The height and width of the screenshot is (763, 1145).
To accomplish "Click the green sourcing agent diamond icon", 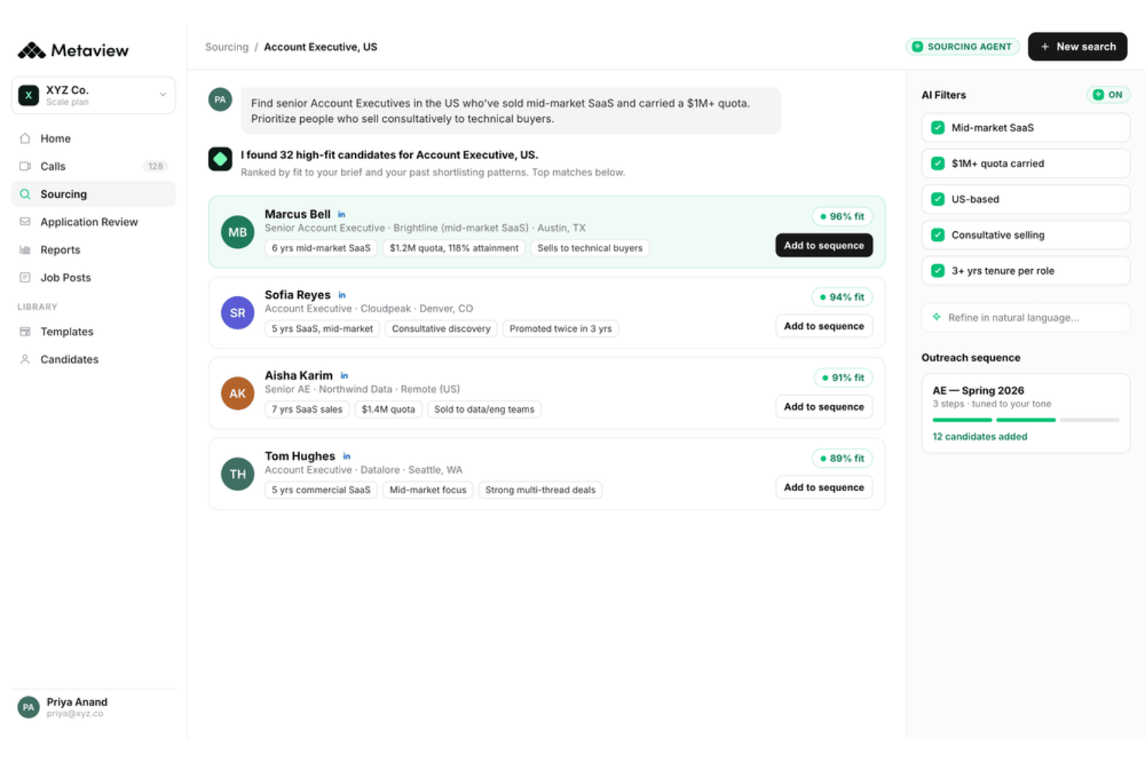I will 220,159.
